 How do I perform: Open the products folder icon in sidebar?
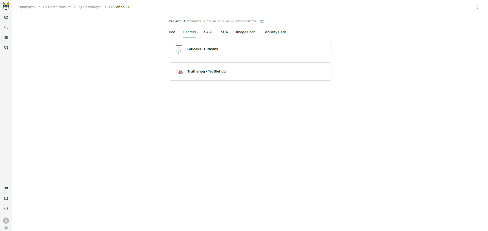click(6, 17)
